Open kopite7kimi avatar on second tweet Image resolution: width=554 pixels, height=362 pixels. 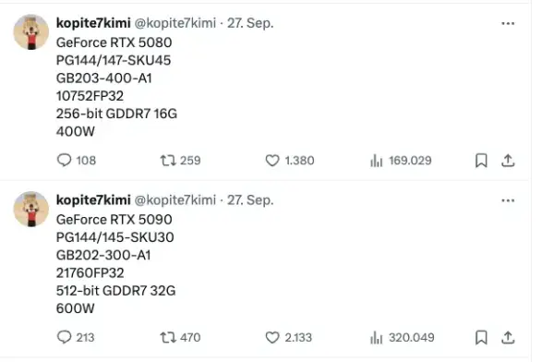point(31,209)
